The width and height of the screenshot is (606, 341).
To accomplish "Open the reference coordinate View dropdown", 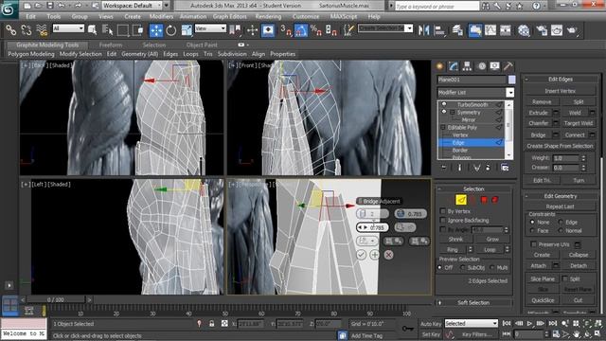I will (x=210, y=28).
